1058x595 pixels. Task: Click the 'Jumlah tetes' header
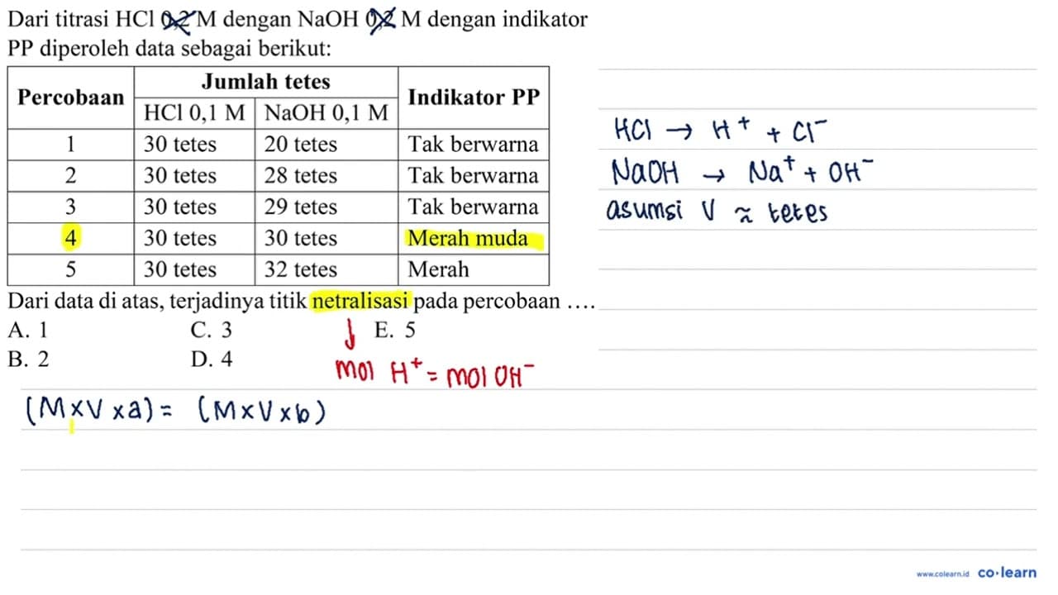[266, 82]
